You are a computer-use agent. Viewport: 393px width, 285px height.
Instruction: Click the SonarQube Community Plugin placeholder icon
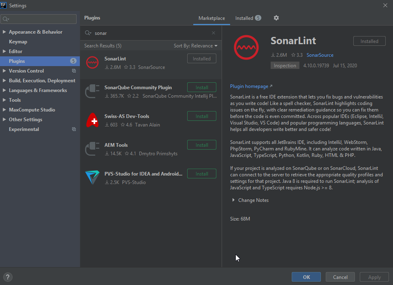click(x=92, y=91)
